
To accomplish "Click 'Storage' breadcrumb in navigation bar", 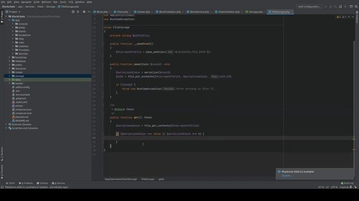I will pyautogui.click(x=51, y=7).
